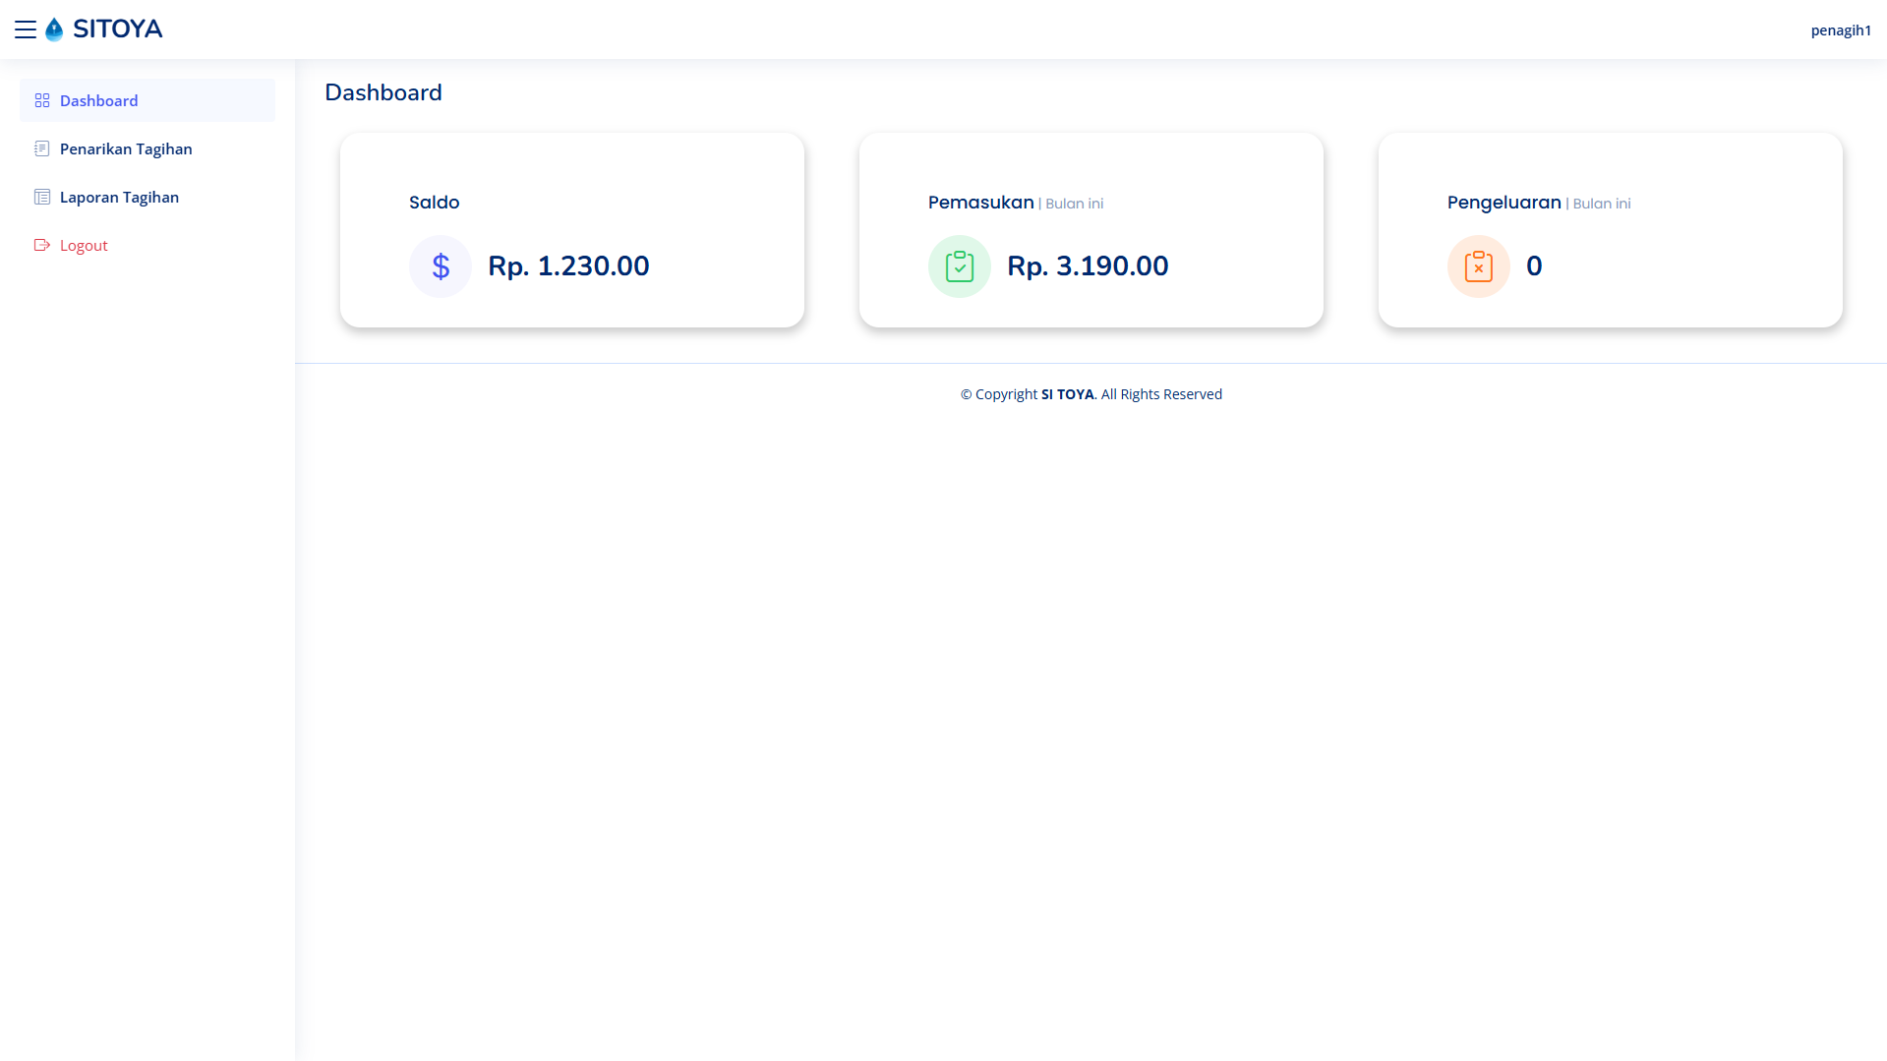Click the Dashboard page heading

383,91
